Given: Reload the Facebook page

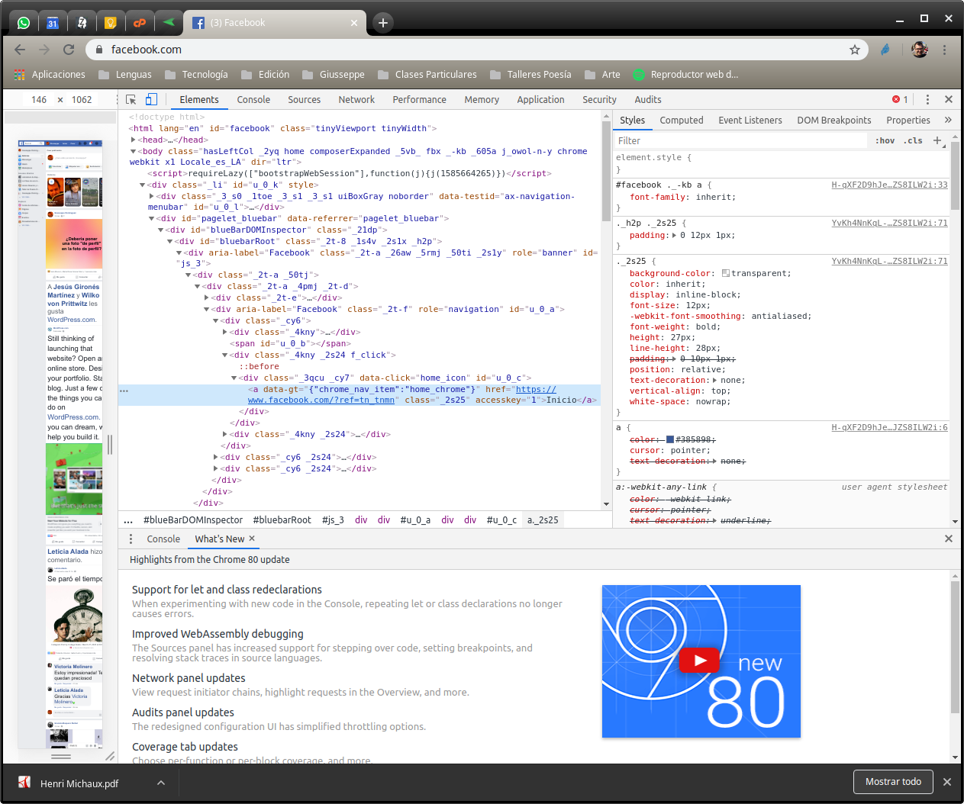Looking at the screenshot, I should 69,50.
